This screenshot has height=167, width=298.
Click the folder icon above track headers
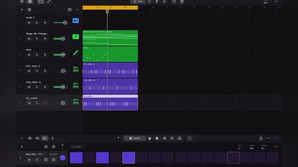coord(69,10)
